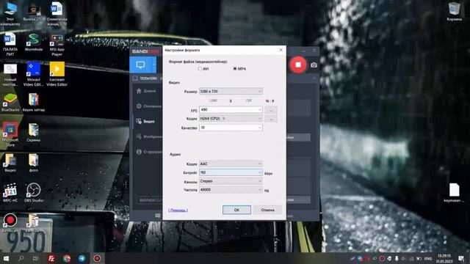470x264 pixels.
Task: Open the Видео tab in Bandicam sidebar
Action: point(147,122)
